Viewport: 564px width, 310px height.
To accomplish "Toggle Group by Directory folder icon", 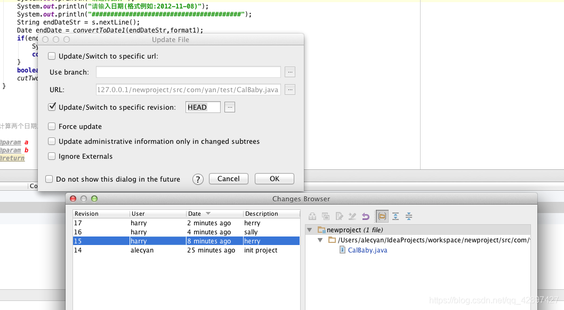I will click(382, 216).
